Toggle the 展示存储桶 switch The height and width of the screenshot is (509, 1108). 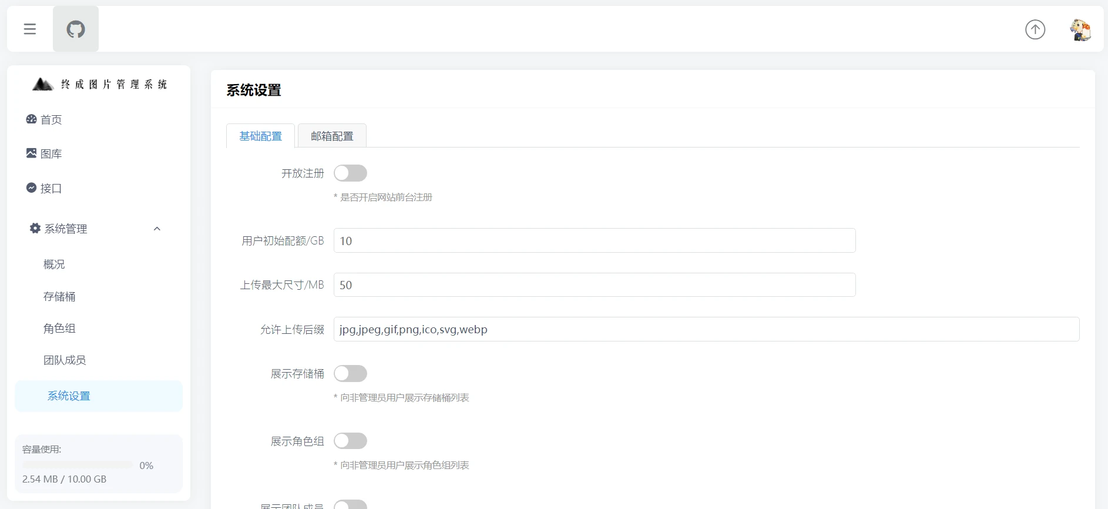(x=350, y=374)
